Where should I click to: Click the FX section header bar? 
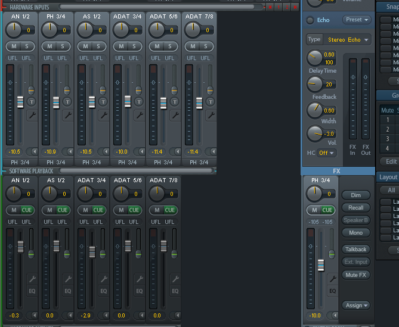click(x=337, y=171)
